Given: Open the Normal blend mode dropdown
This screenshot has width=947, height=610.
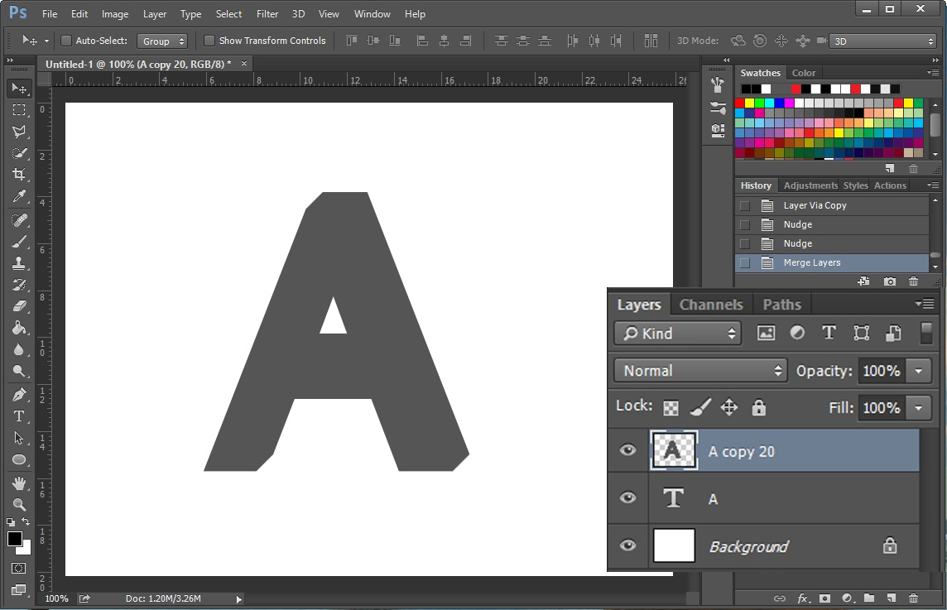Looking at the screenshot, I should (x=700, y=370).
